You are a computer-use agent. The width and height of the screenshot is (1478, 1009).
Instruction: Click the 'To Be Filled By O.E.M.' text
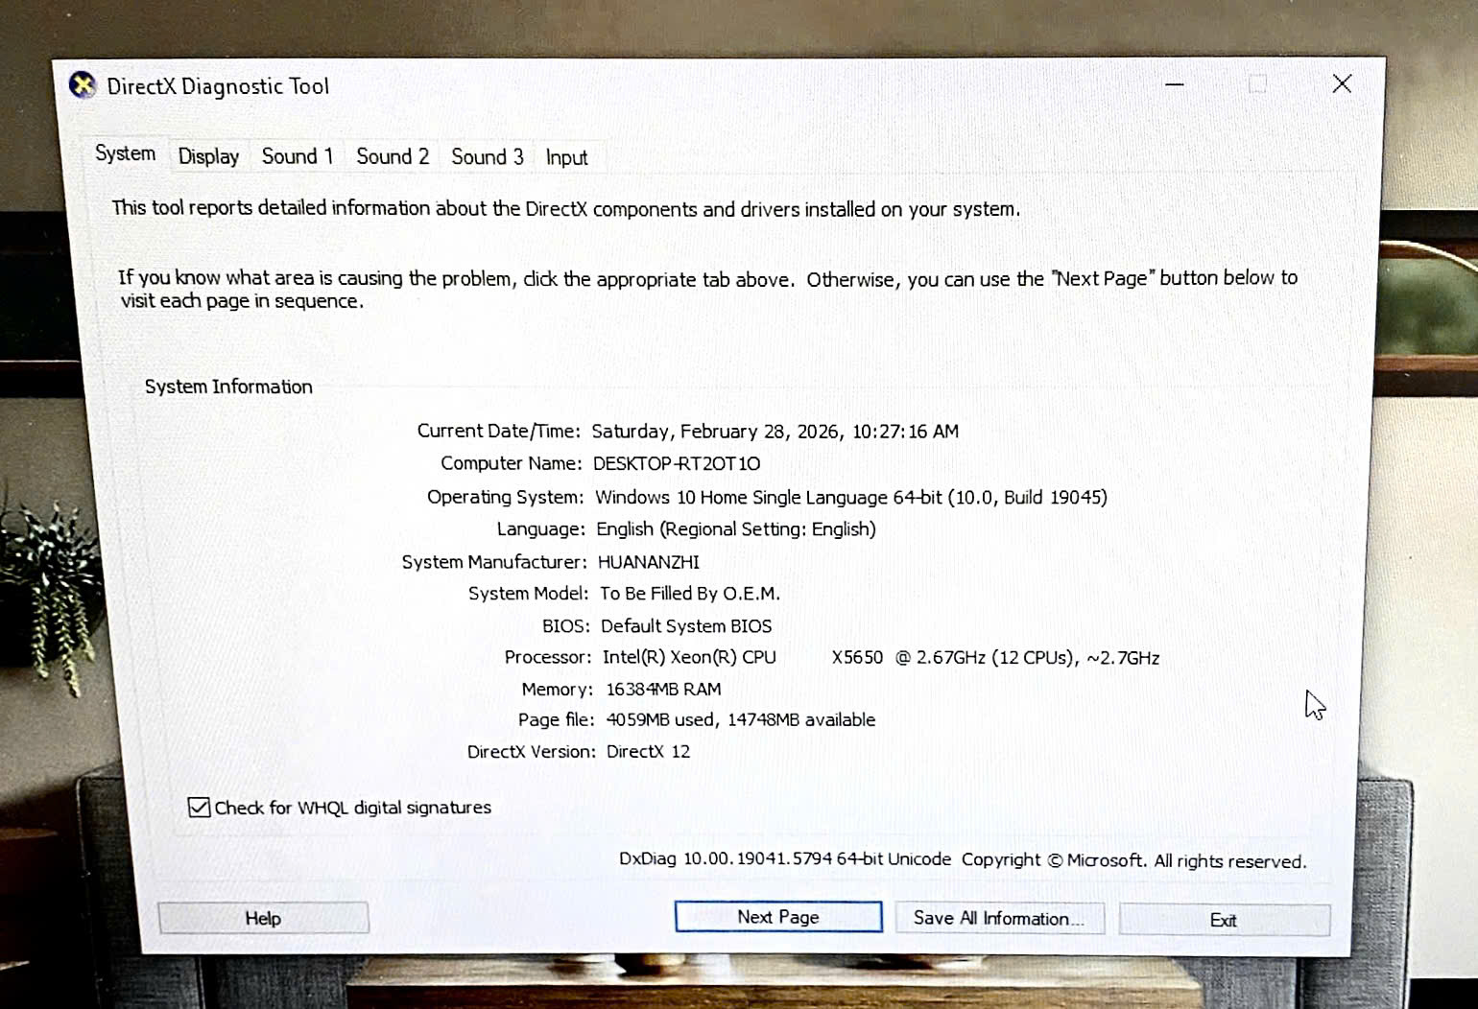(x=690, y=594)
